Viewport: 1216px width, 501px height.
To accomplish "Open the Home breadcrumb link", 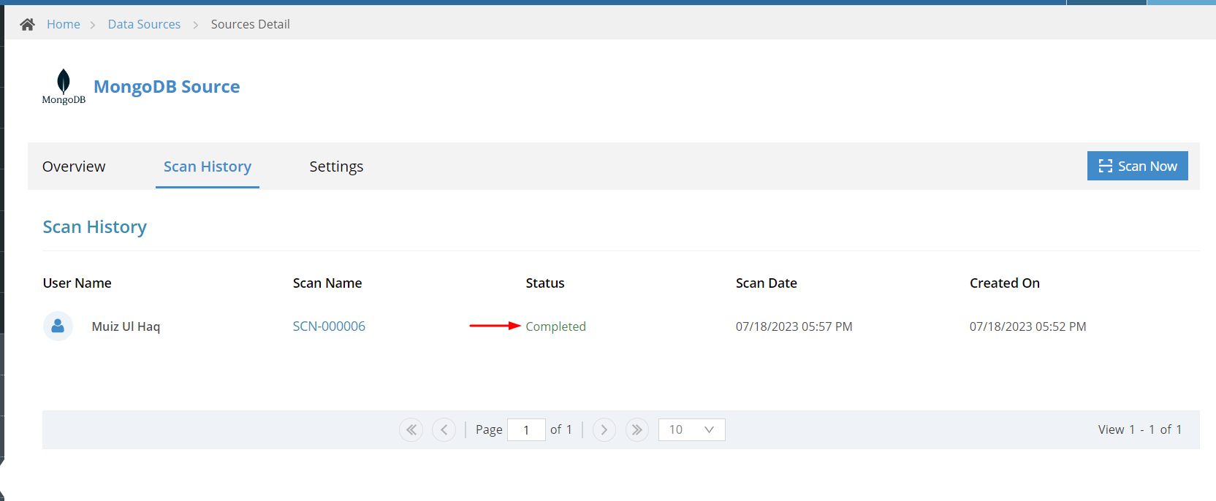I will (x=64, y=24).
